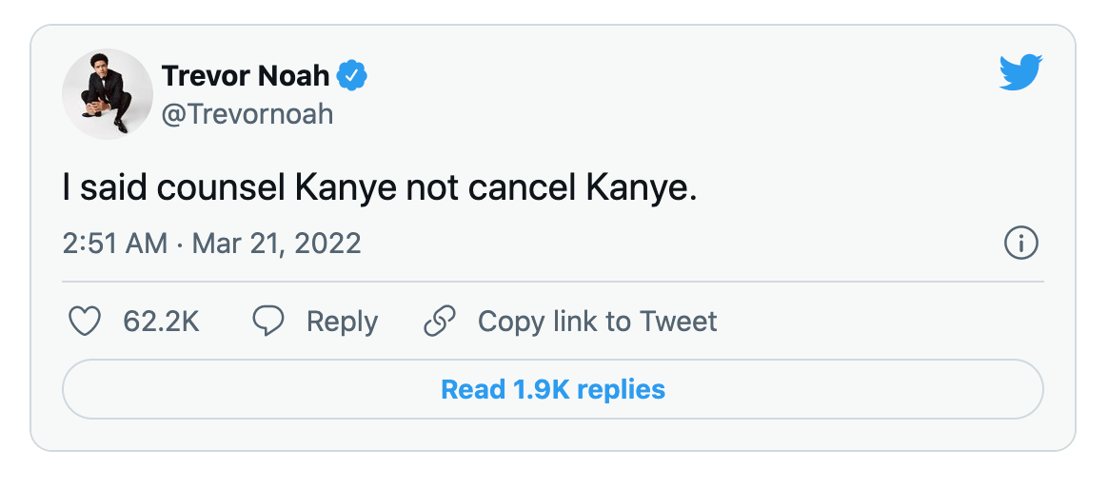This screenshot has width=1108, height=489.
Task: Click empty space right of tweet text
Action: tap(857, 187)
